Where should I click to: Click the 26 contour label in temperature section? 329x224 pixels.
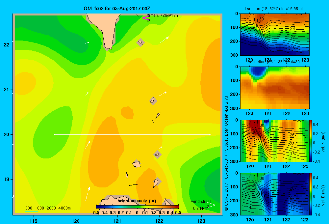292,28
